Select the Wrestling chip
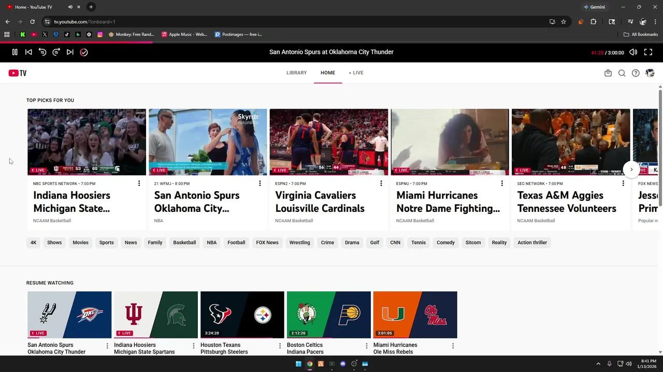This screenshot has height=372, width=663. tap(299, 242)
